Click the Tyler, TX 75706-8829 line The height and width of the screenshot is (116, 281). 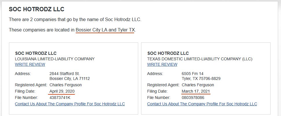pyautogui.click(x=201, y=78)
